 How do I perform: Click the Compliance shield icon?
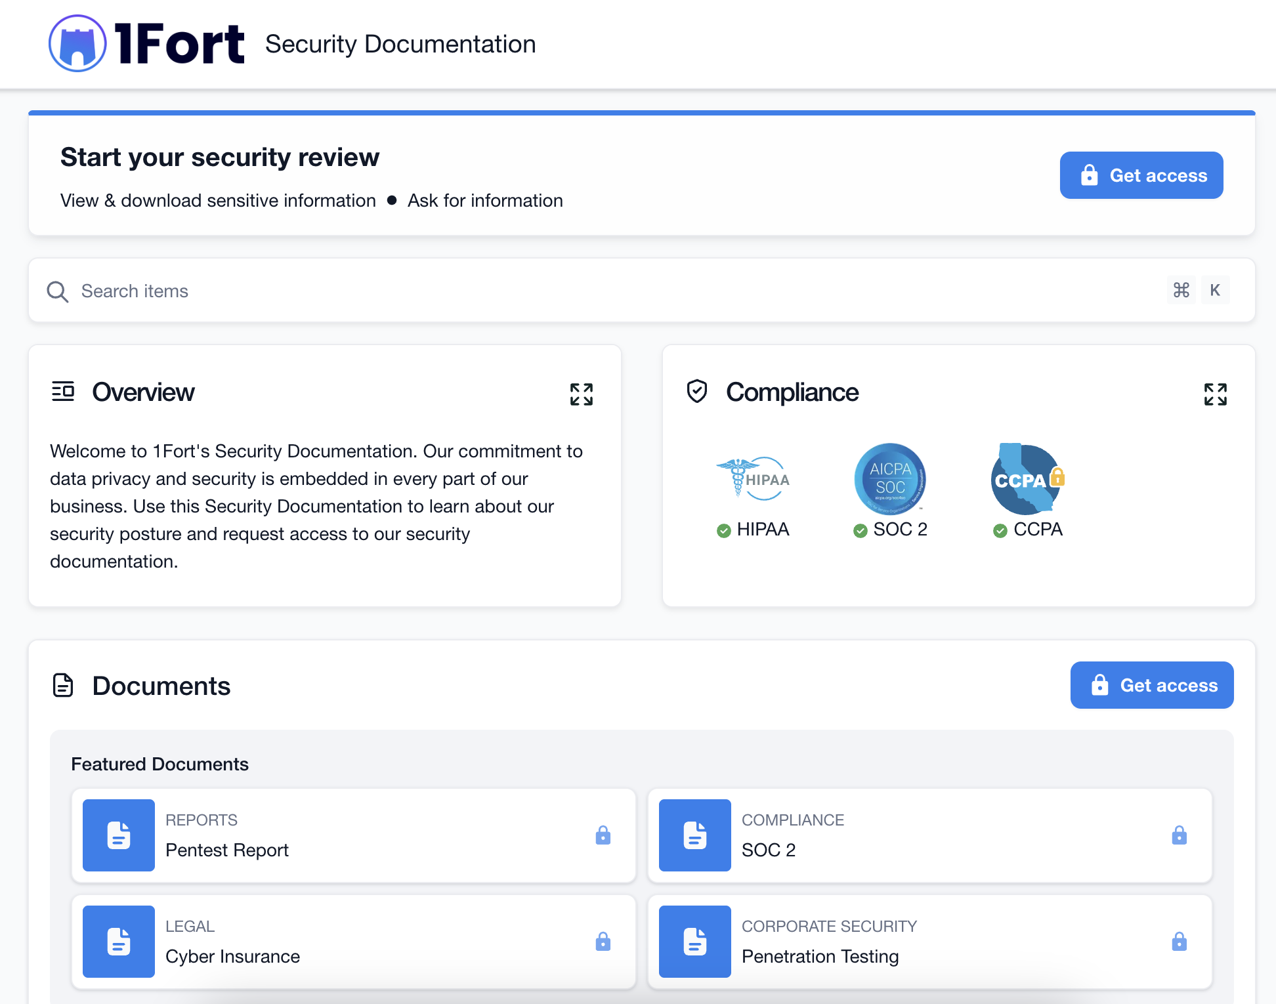pyautogui.click(x=697, y=391)
